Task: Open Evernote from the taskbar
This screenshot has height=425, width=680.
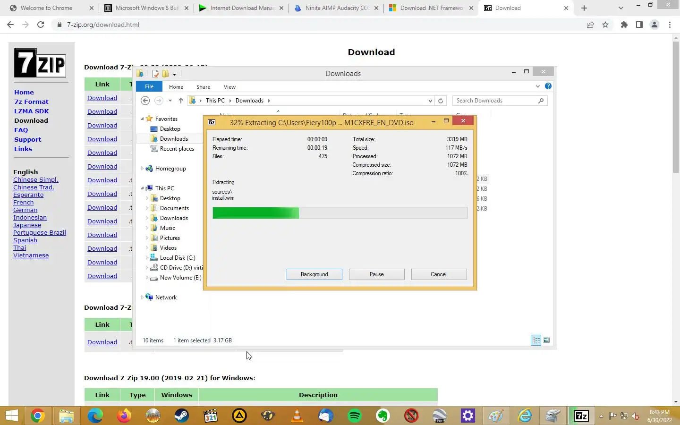Action: (x=383, y=416)
